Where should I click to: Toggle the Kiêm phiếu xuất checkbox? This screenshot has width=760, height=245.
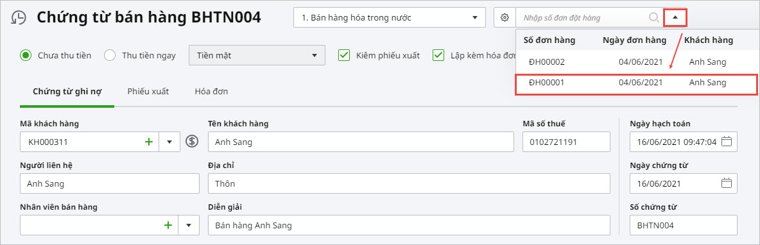[x=344, y=55]
